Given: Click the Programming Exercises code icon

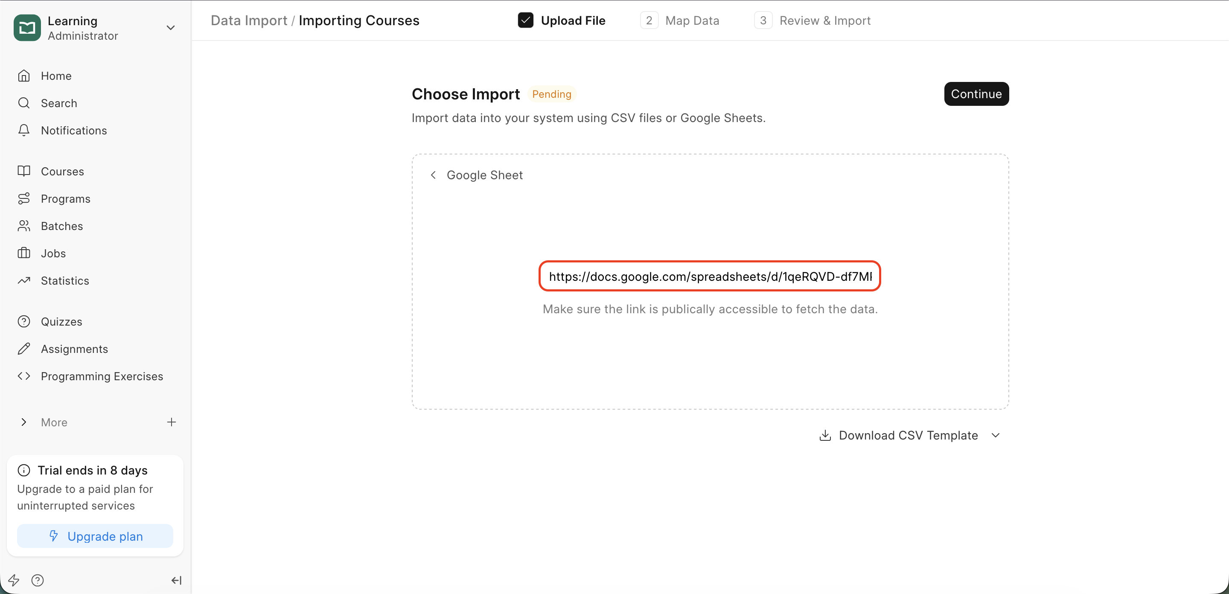Looking at the screenshot, I should (24, 376).
